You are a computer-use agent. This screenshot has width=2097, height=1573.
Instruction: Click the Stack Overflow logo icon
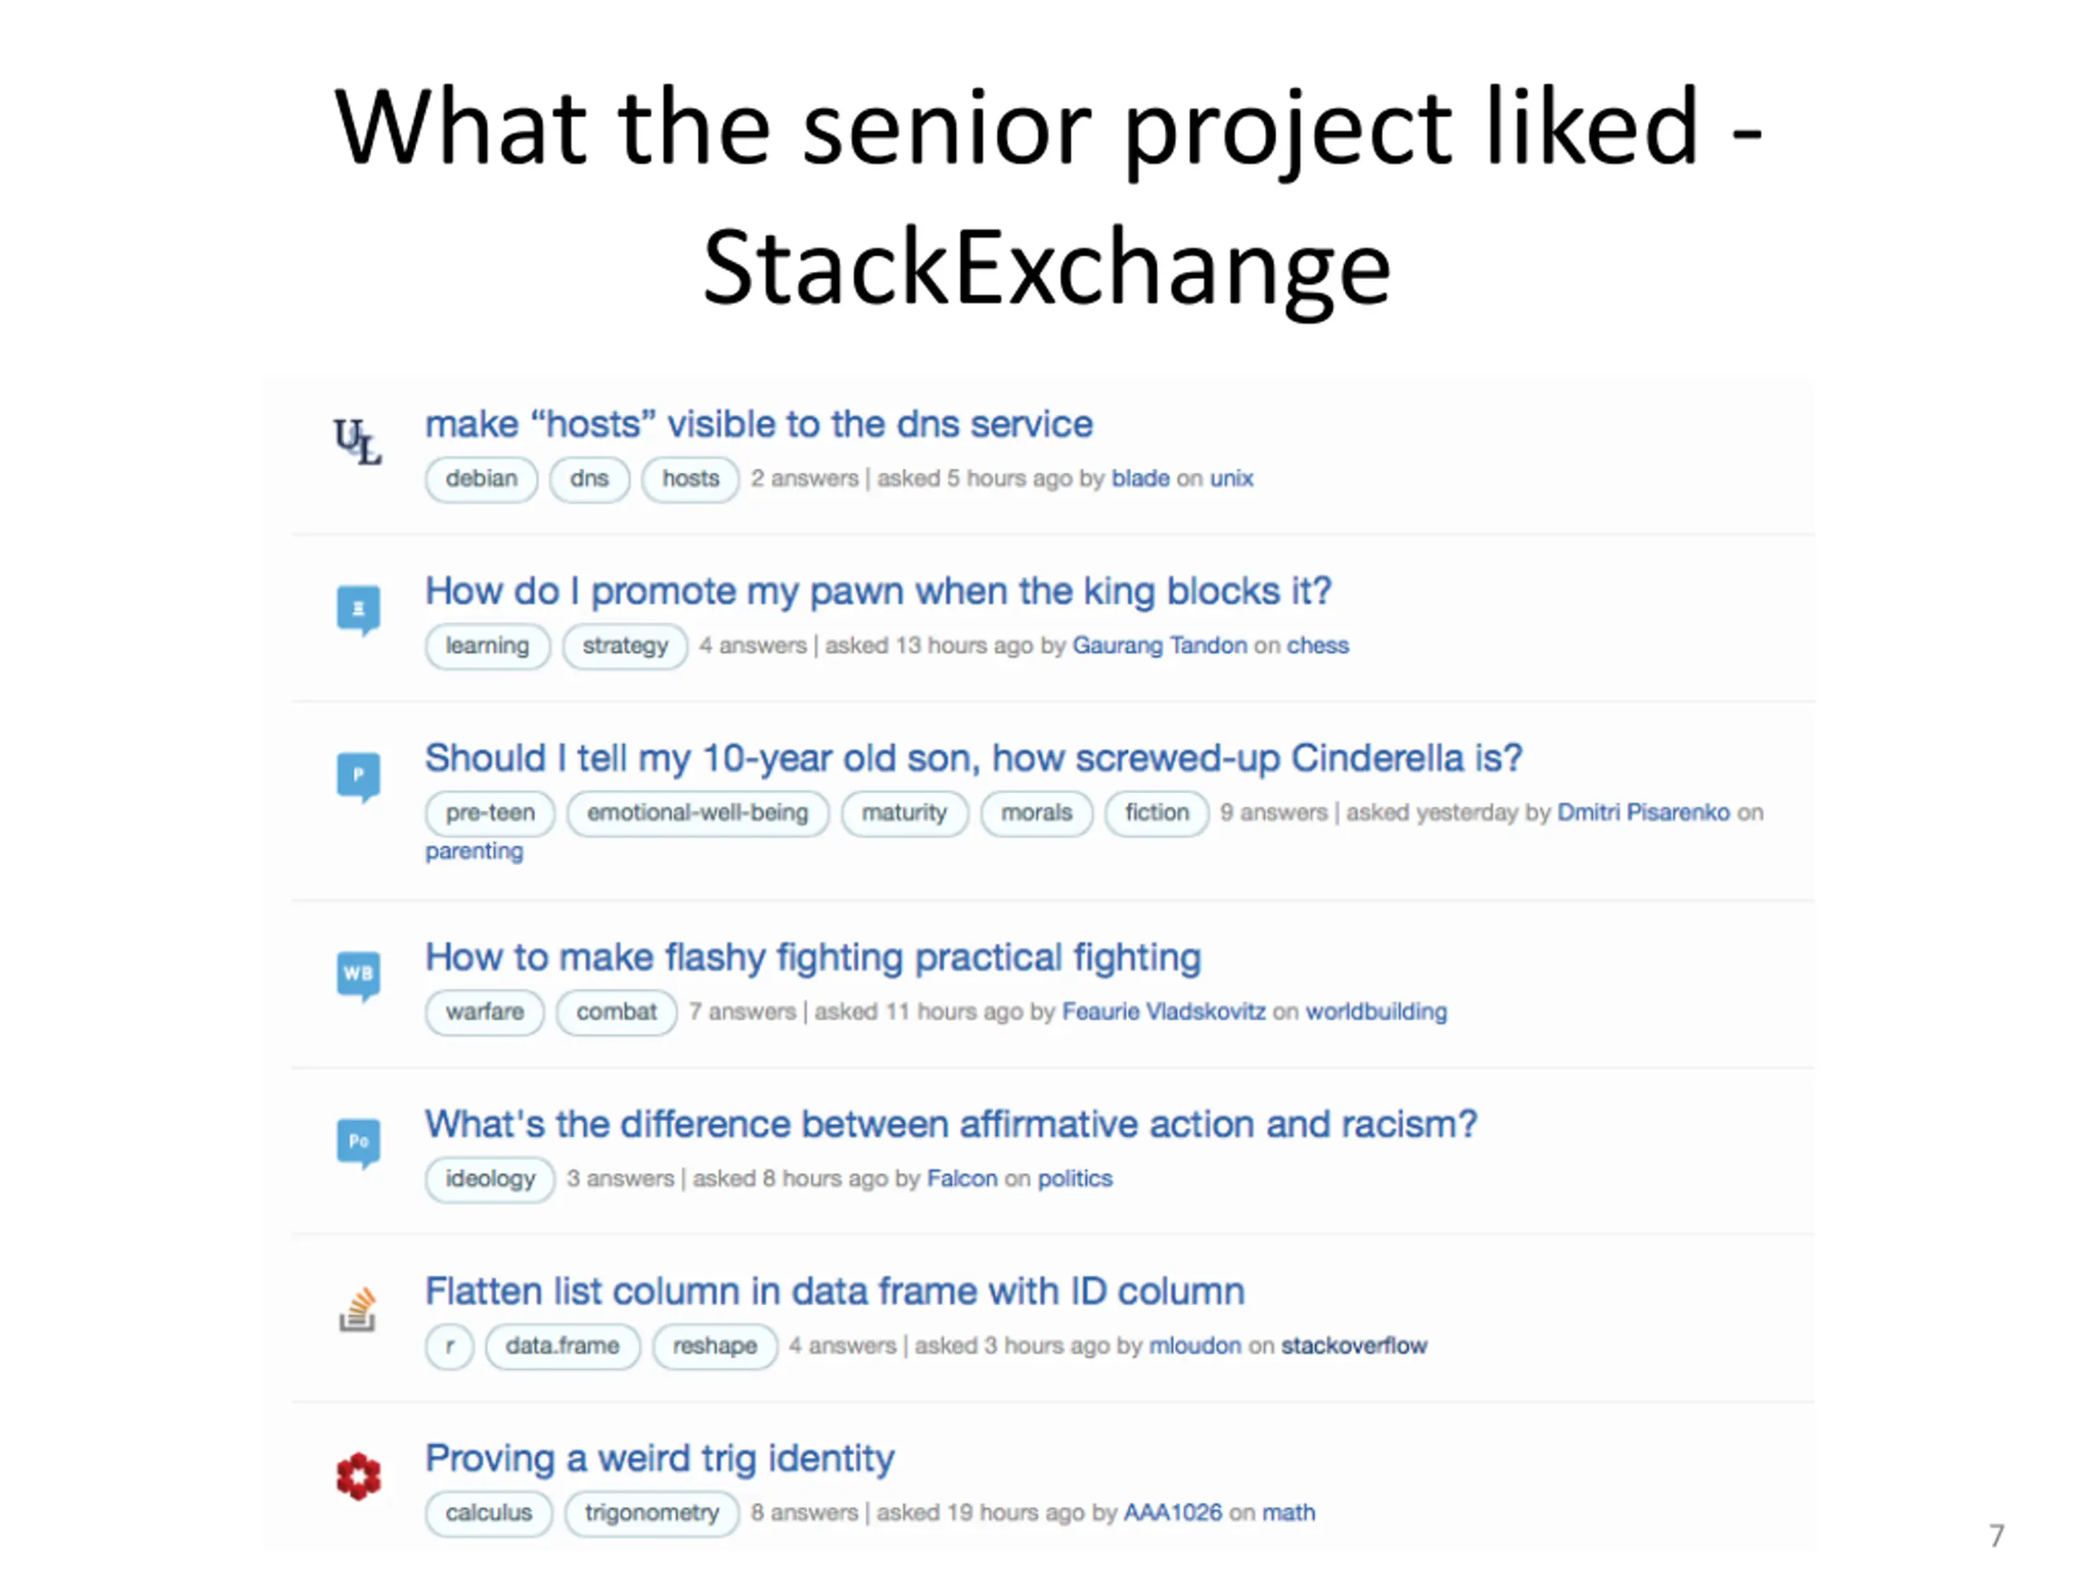click(358, 1309)
